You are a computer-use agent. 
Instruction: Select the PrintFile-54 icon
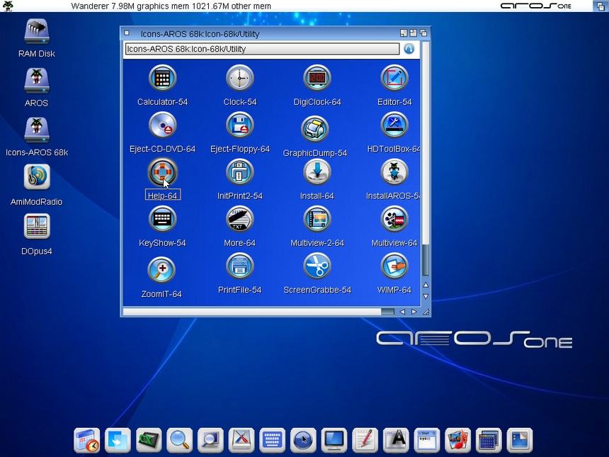click(x=239, y=266)
